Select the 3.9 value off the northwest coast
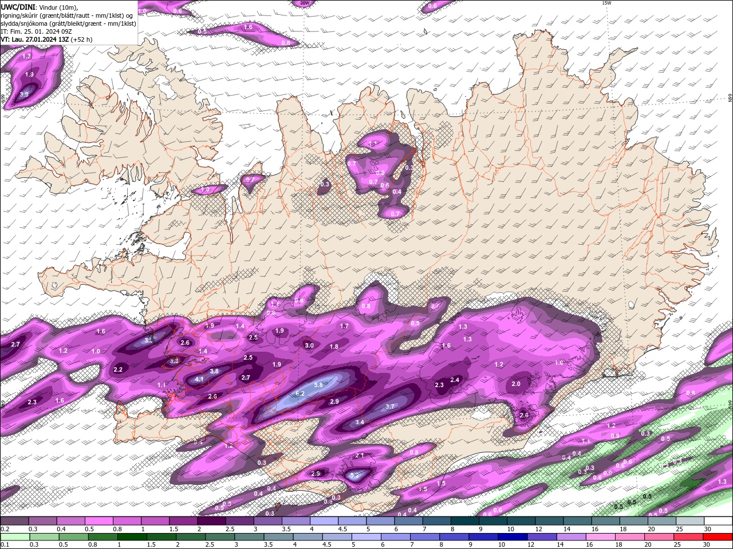The image size is (733, 549). coord(24,94)
